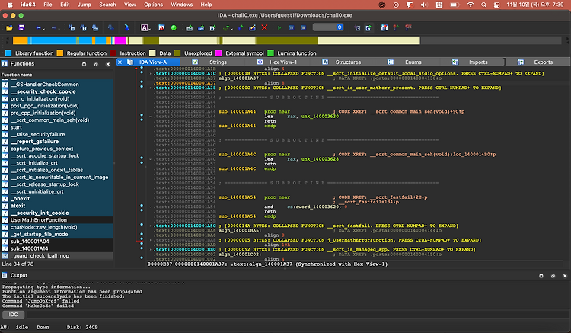Open back-navigation history dropdown arrow
Viewport: 571px width, 333px height.
(x=43, y=29)
